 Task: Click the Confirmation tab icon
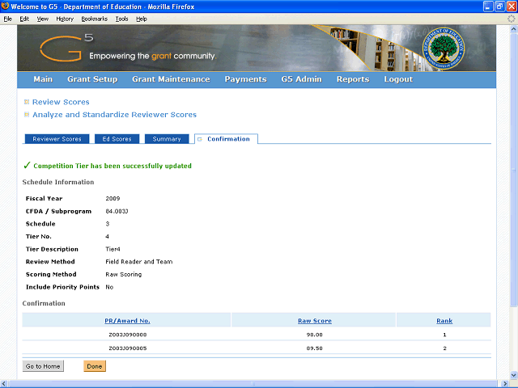click(200, 139)
